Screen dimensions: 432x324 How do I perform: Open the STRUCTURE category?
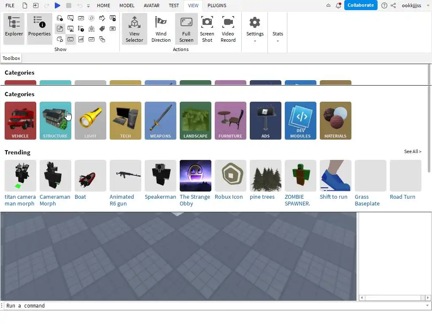coord(55,121)
